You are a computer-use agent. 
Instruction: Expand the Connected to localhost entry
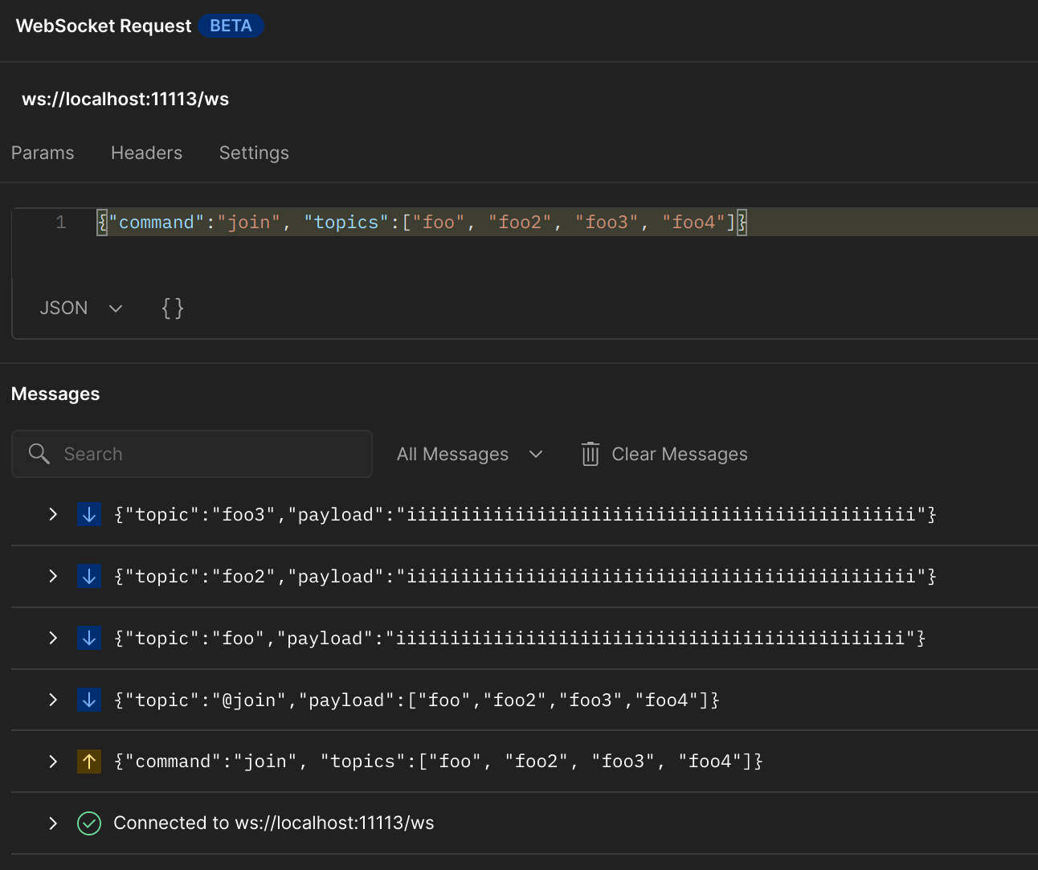tap(53, 823)
